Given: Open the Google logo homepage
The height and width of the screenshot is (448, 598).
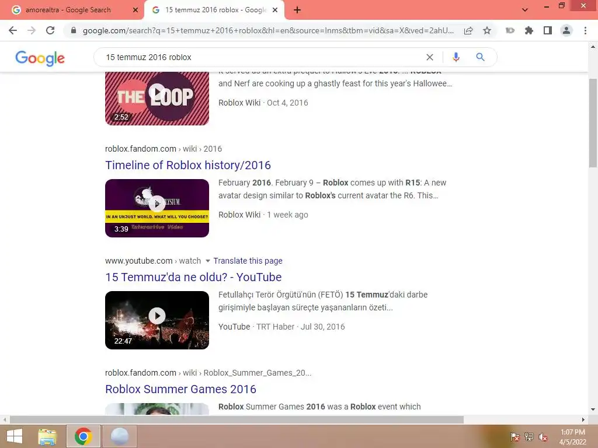Looking at the screenshot, I should 40,58.
